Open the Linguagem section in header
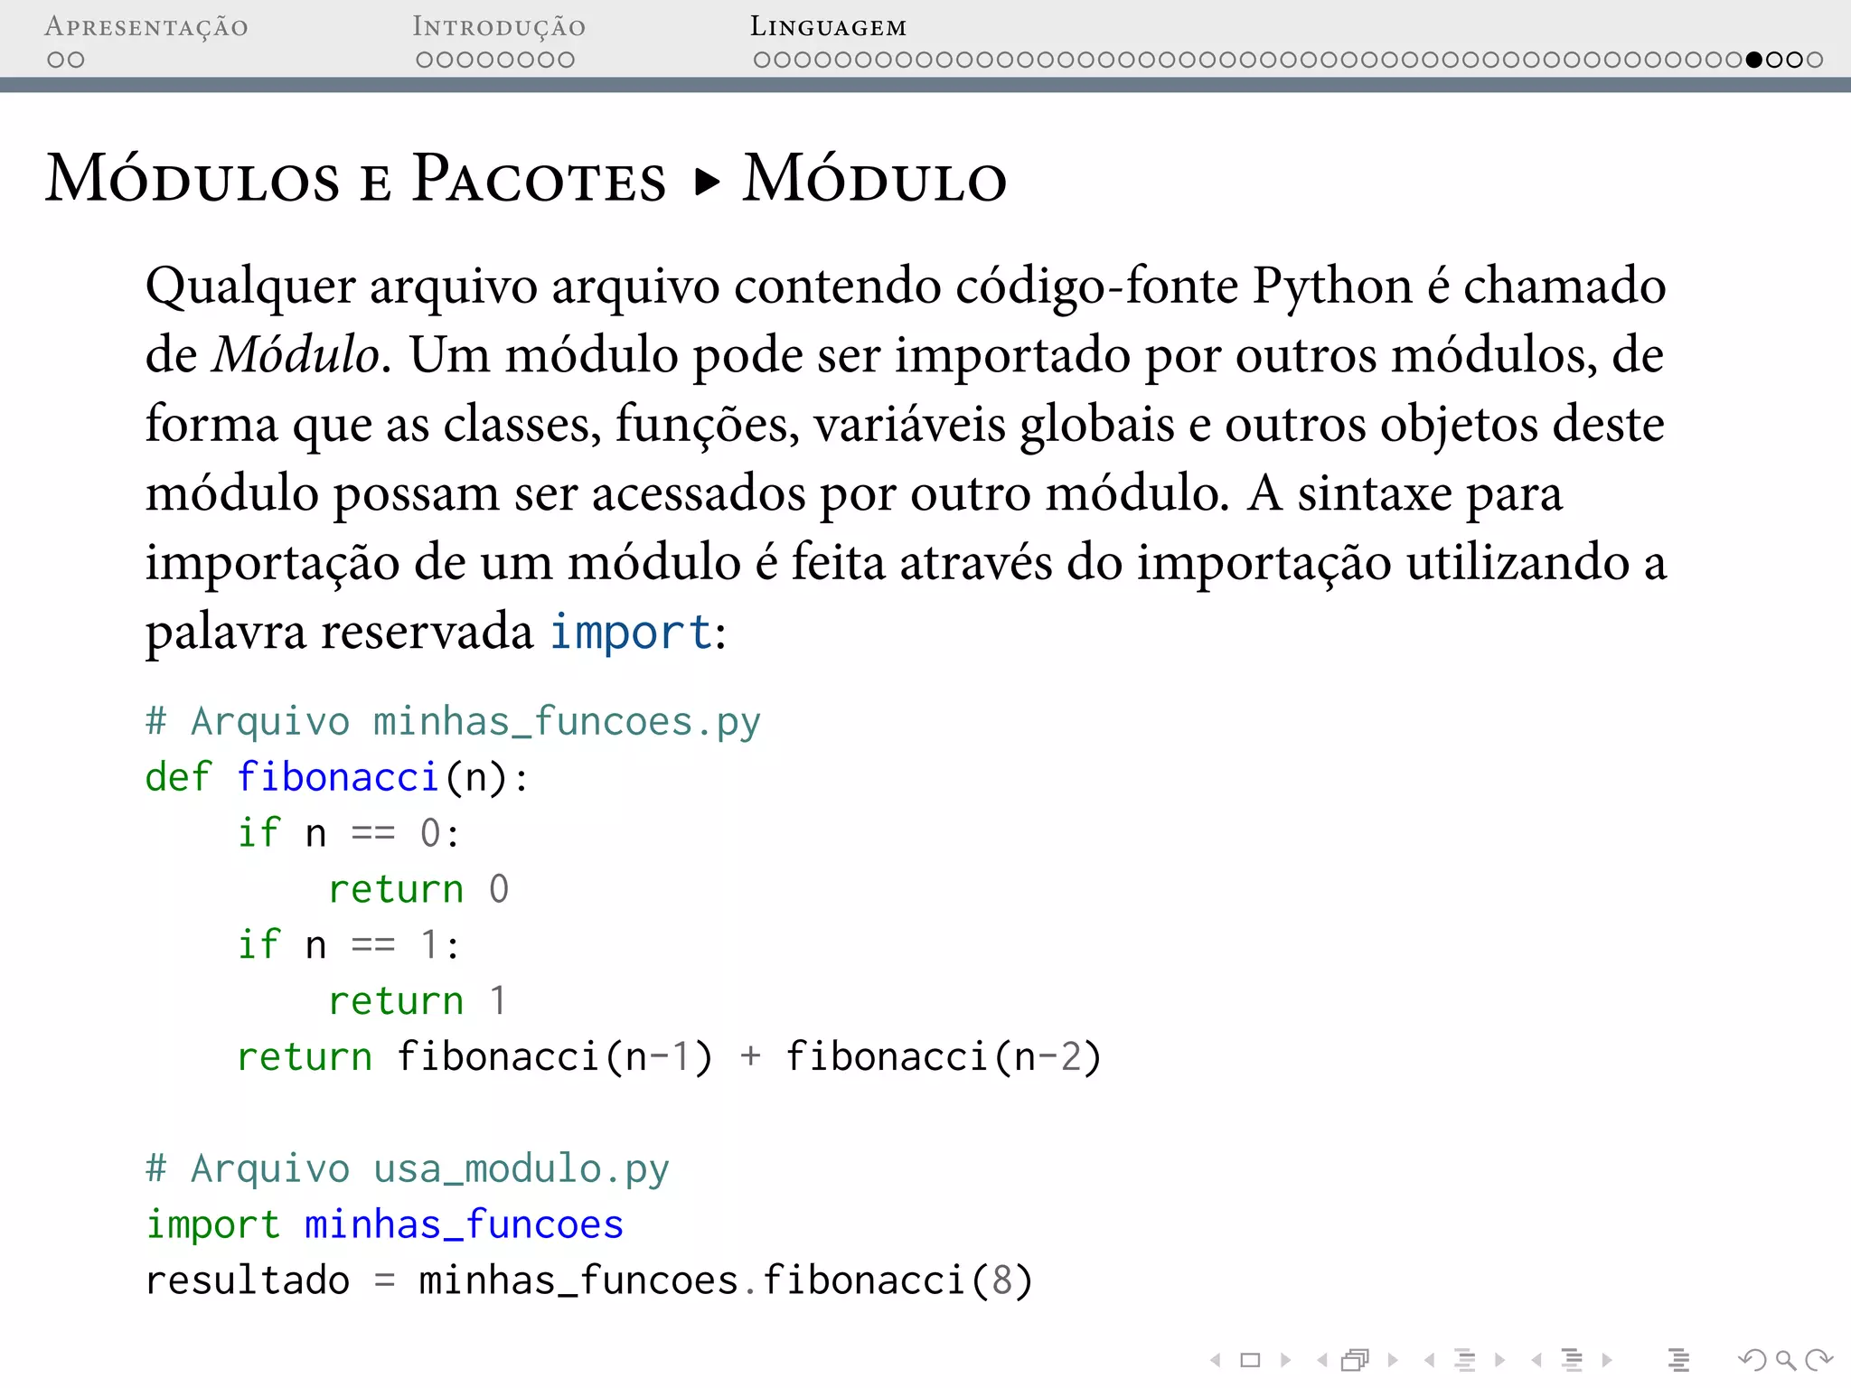This screenshot has height=1388, width=1851. pos(828,27)
